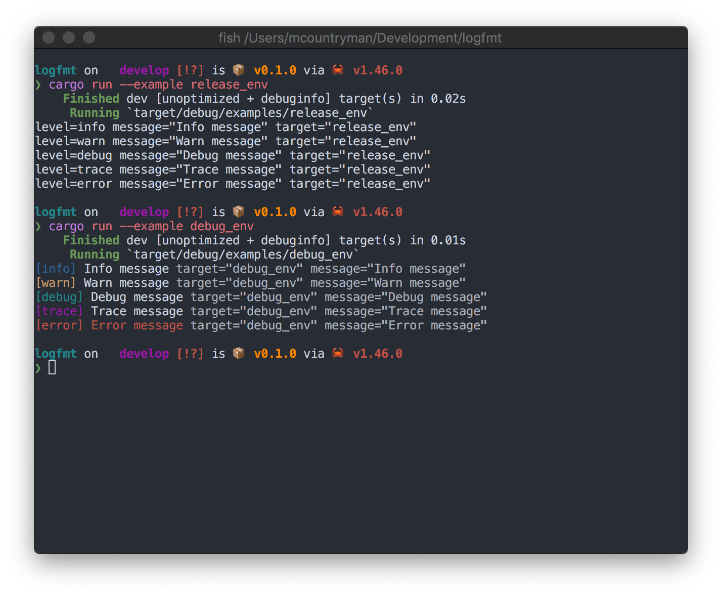Click the crab icon in last prompt

(x=338, y=353)
